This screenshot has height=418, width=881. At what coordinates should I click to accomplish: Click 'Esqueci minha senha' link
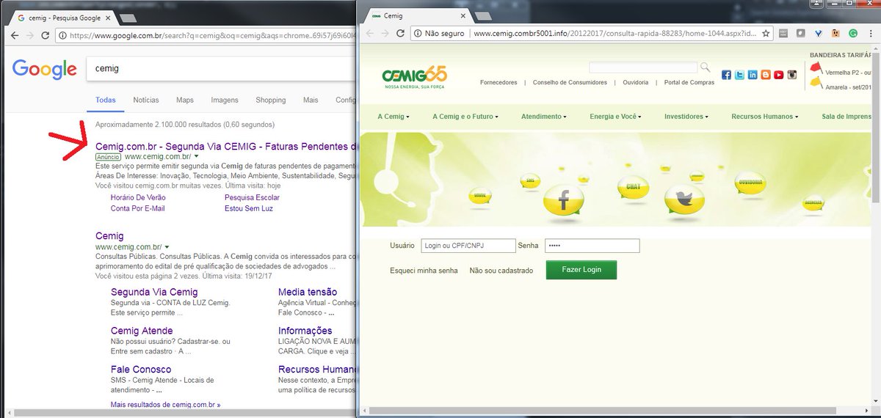(424, 271)
